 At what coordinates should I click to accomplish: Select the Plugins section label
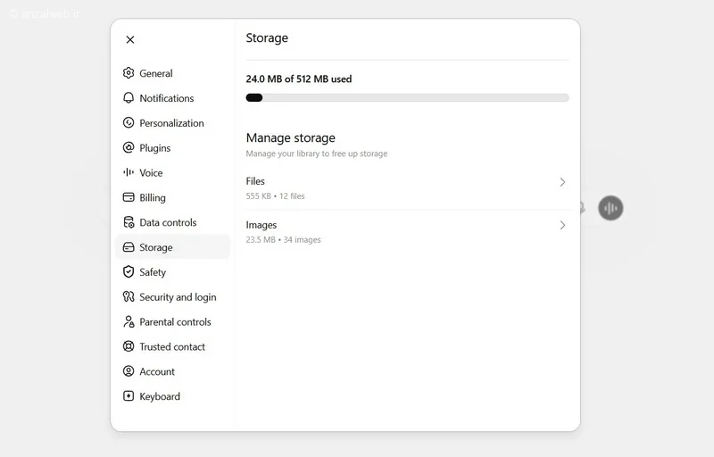coord(154,148)
